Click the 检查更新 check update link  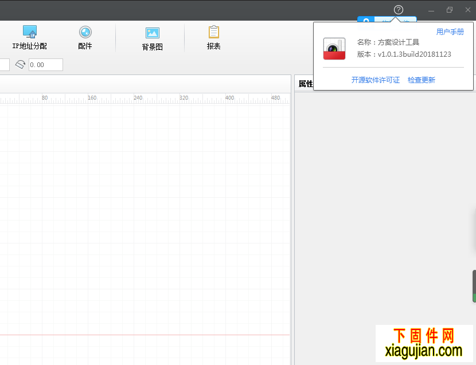point(422,80)
